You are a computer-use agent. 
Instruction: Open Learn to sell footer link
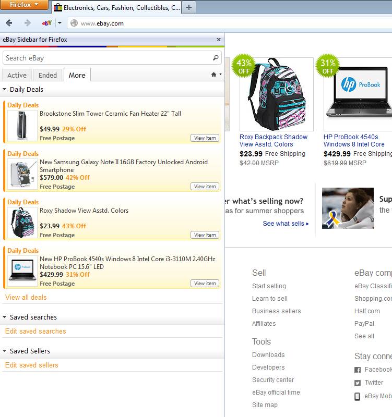[x=270, y=299]
